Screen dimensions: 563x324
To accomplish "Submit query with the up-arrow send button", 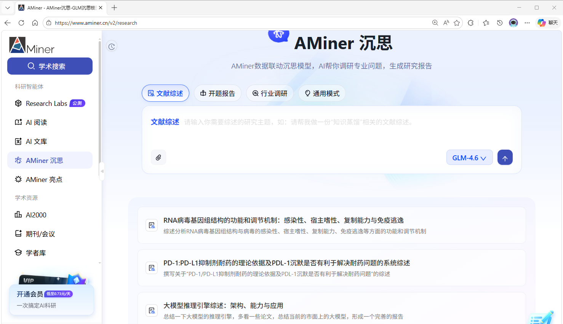I will (x=505, y=158).
